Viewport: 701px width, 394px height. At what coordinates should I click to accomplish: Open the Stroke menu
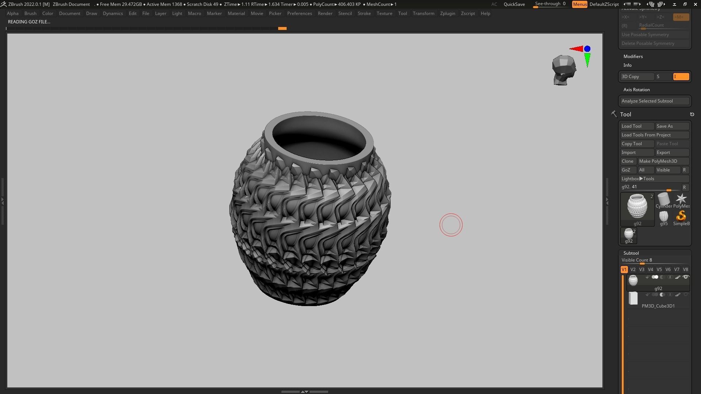364,13
